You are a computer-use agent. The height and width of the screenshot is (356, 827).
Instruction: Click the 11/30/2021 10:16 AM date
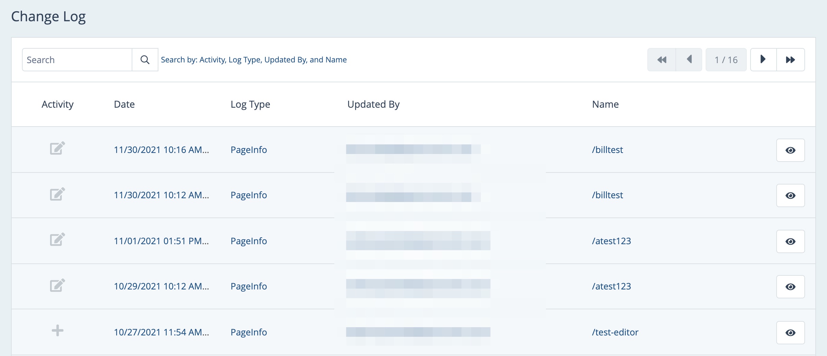click(x=161, y=150)
